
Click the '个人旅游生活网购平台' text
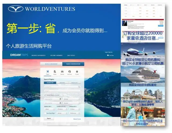click(29, 46)
